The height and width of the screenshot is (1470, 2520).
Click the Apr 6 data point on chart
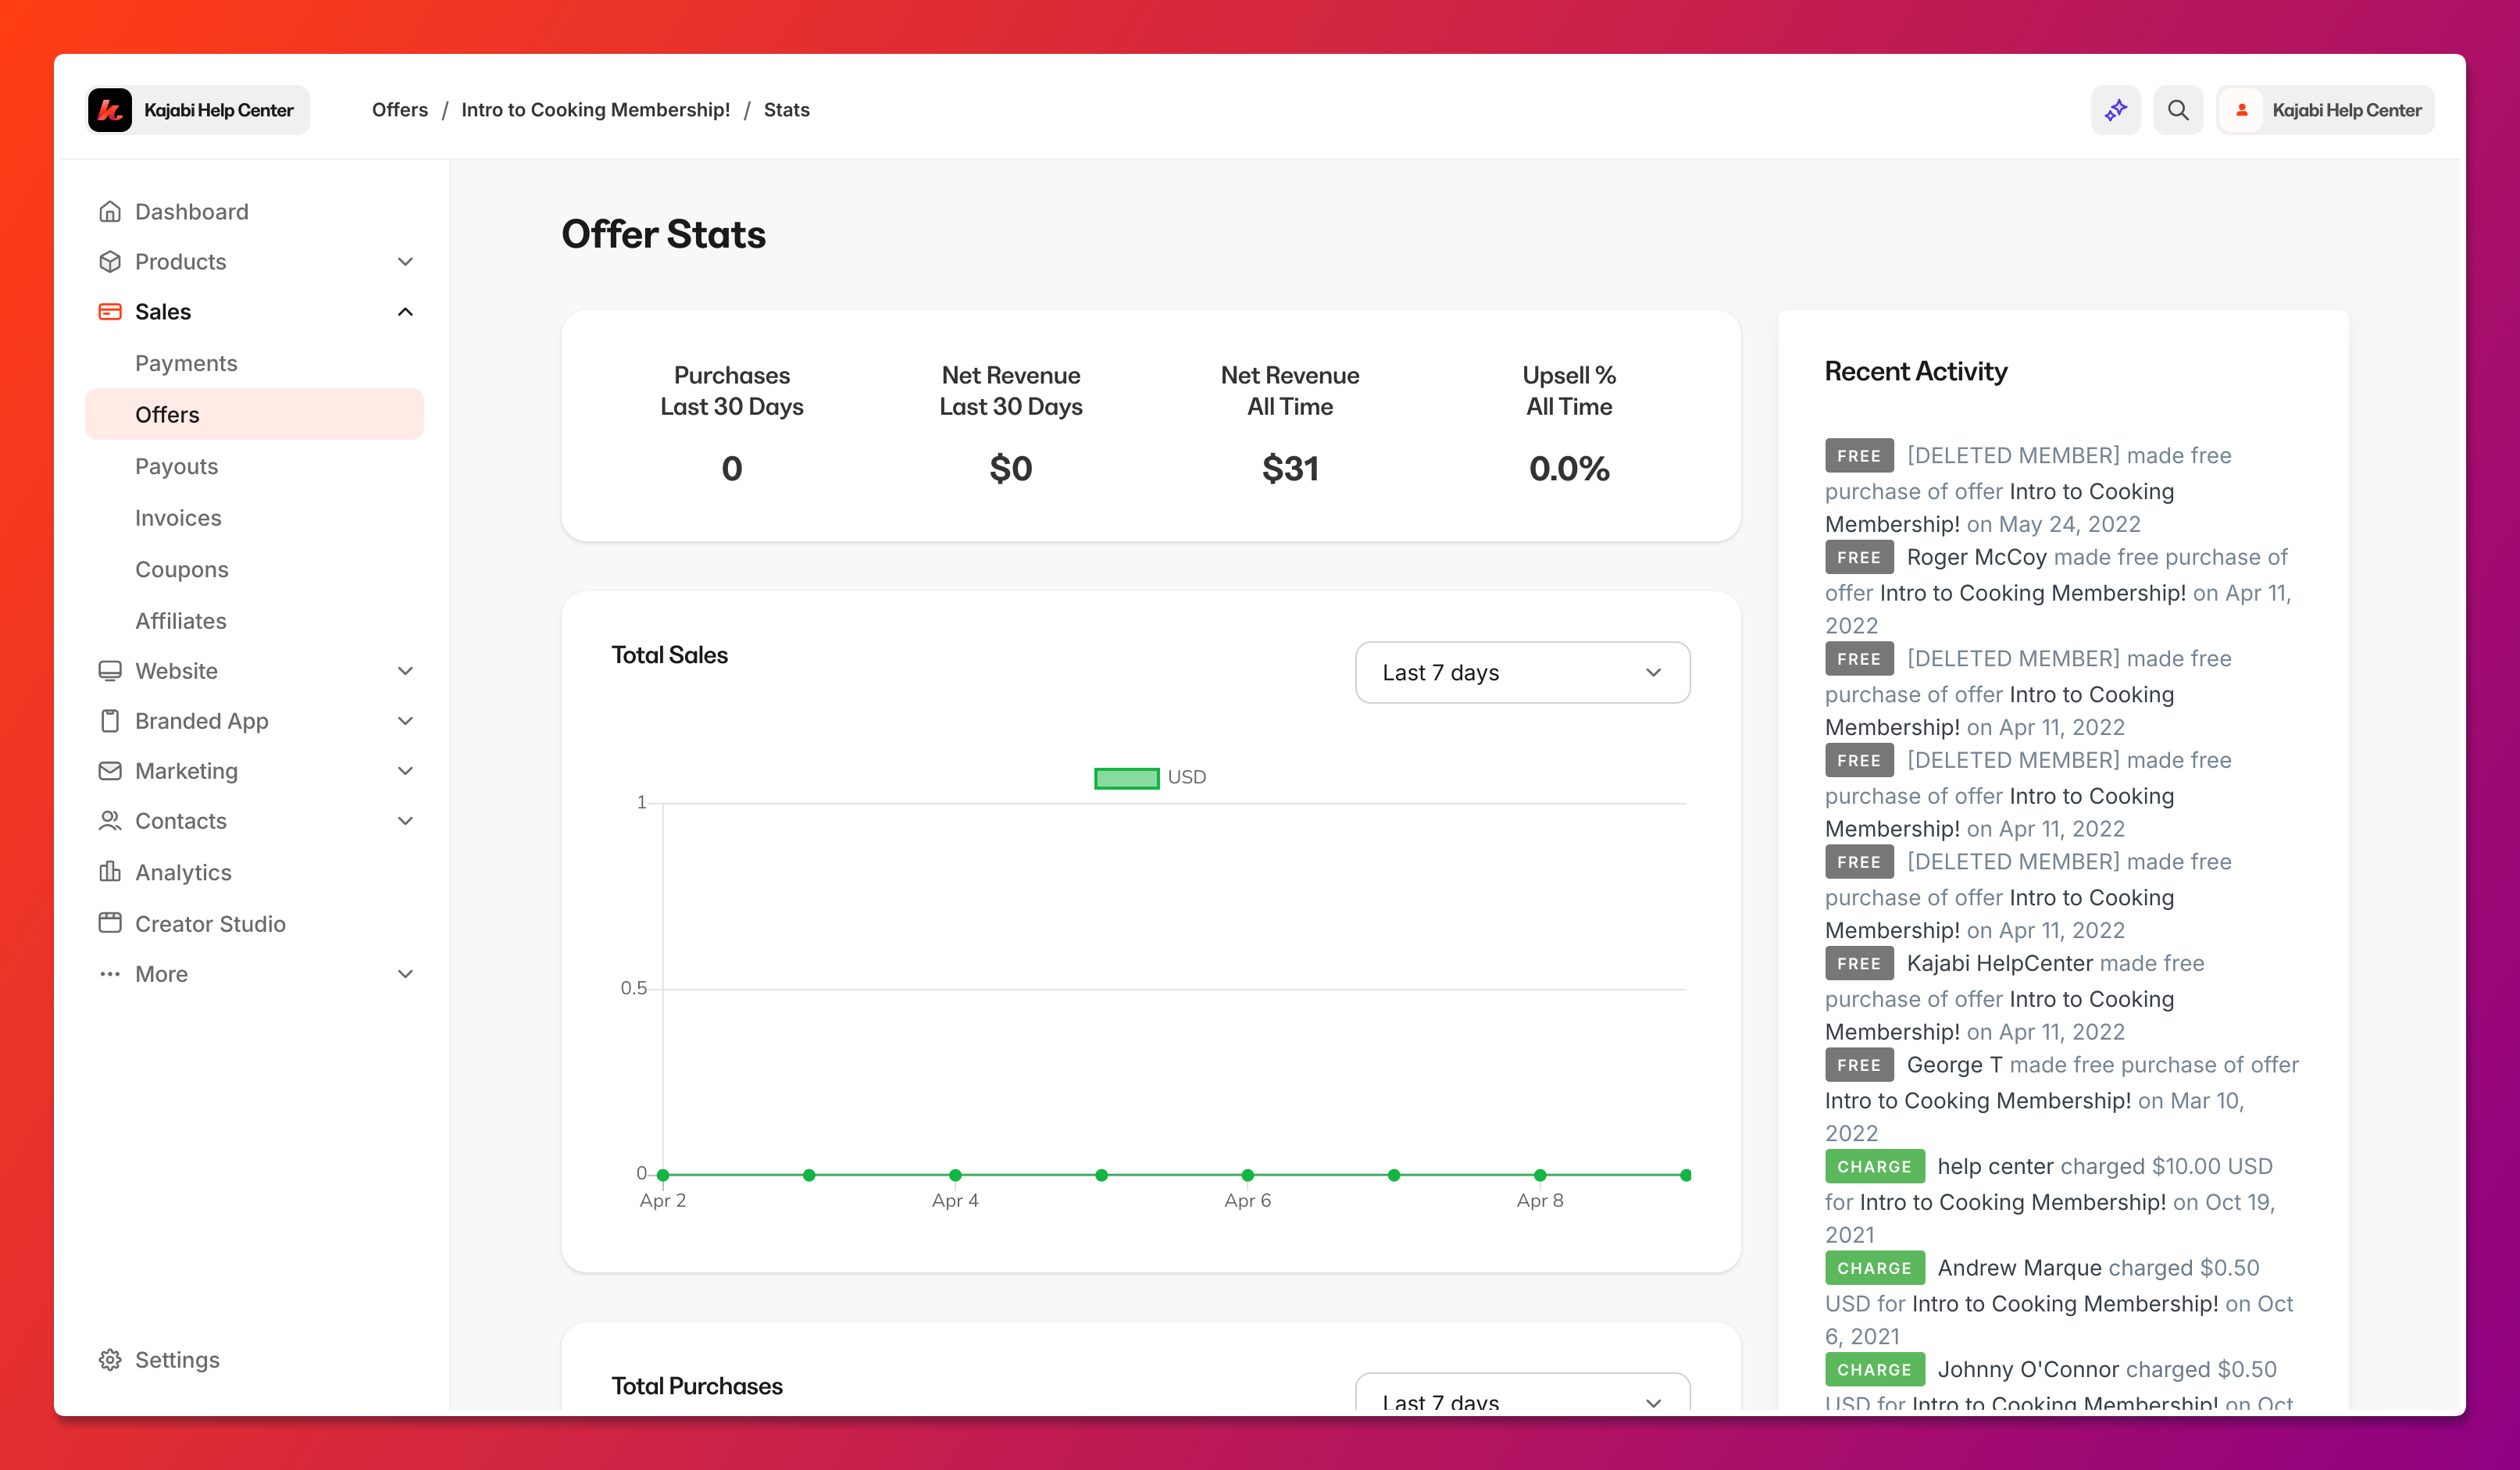coord(1247,1175)
